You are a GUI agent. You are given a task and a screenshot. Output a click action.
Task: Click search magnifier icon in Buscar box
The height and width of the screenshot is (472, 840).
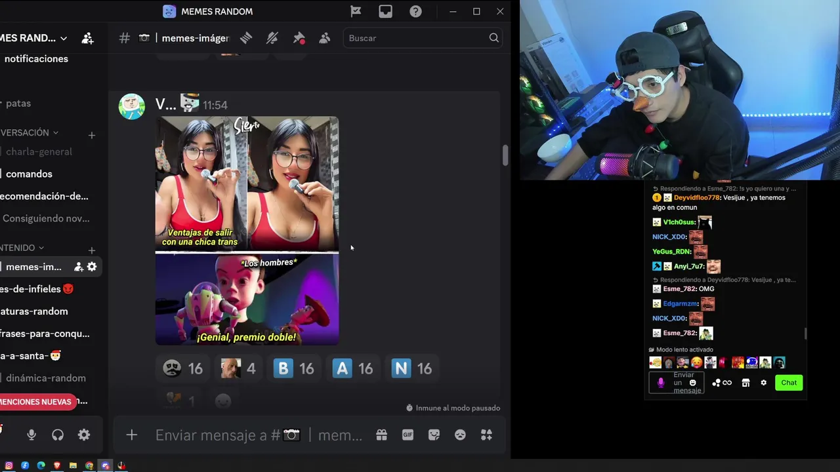click(x=493, y=38)
